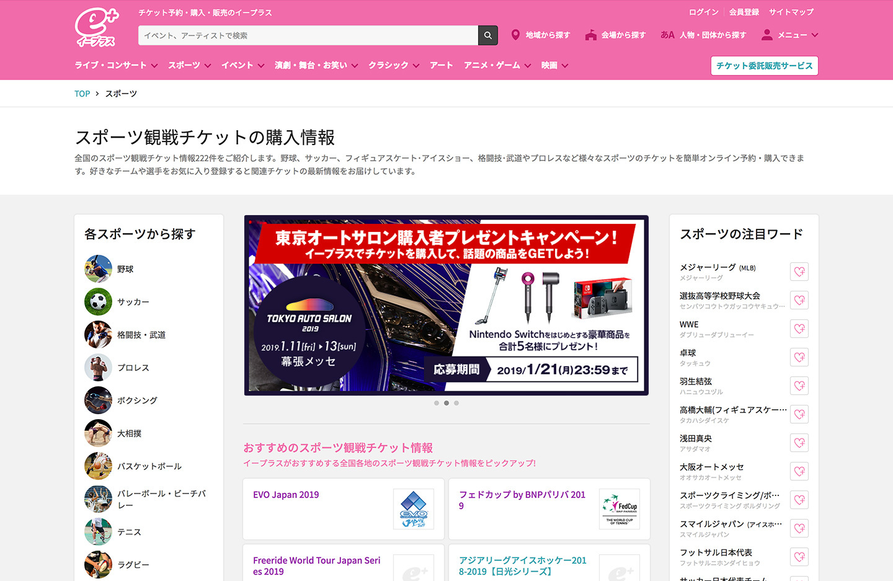Toggle favorite heart for スマイルジャパン
Screen dimensions: 893x581
point(799,528)
